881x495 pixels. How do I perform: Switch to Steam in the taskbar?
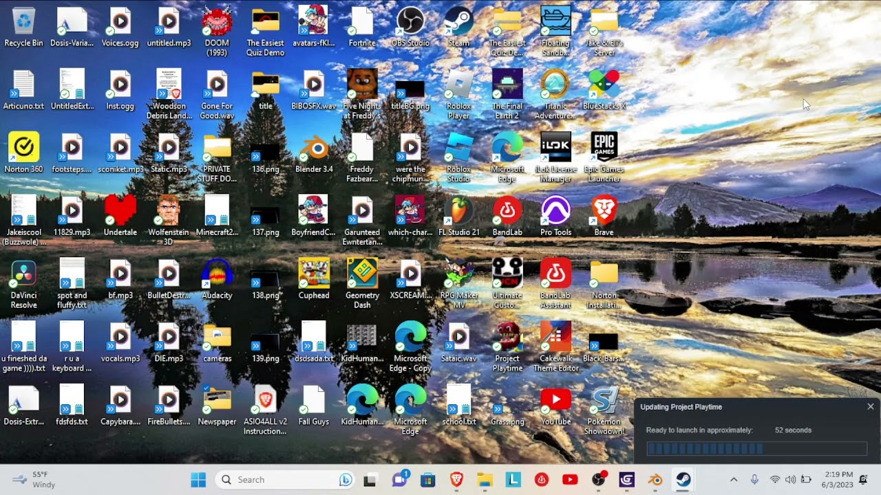683,480
